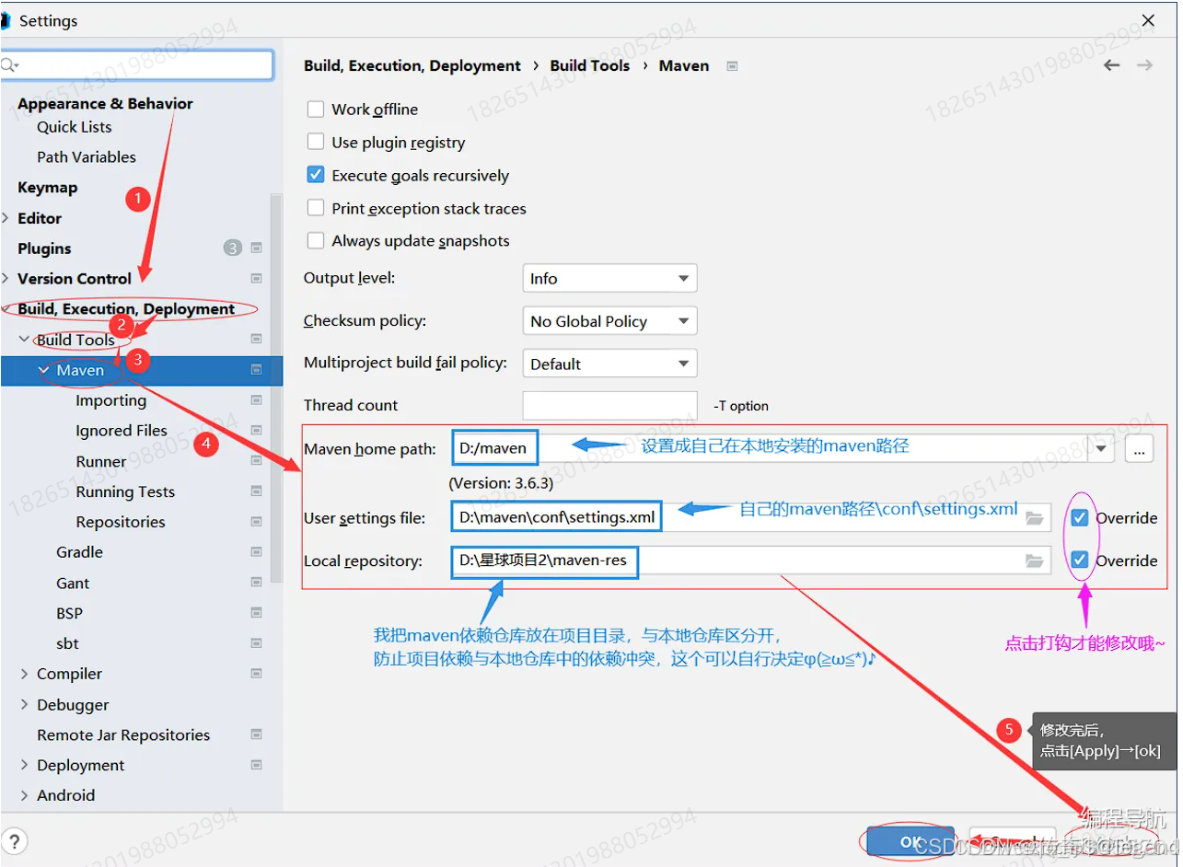Click project icon beside Gant row

256,582
